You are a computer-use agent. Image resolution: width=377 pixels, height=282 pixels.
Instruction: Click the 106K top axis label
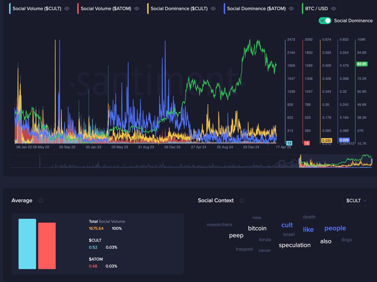(362, 39)
